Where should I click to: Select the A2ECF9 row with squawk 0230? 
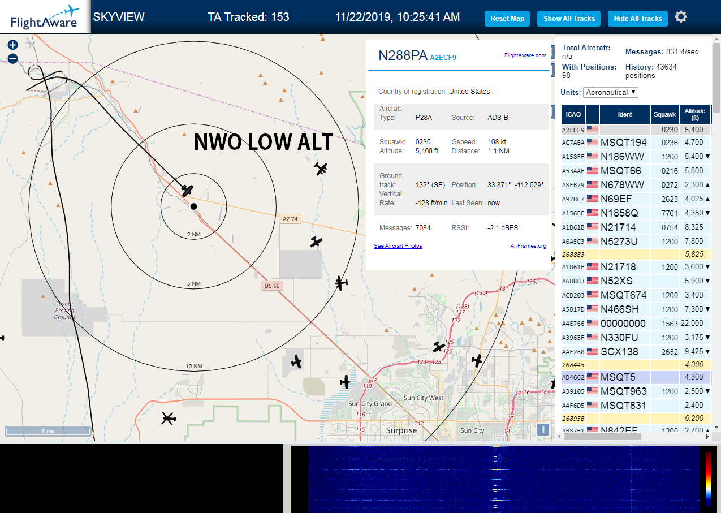pyautogui.click(x=636, y=130)
